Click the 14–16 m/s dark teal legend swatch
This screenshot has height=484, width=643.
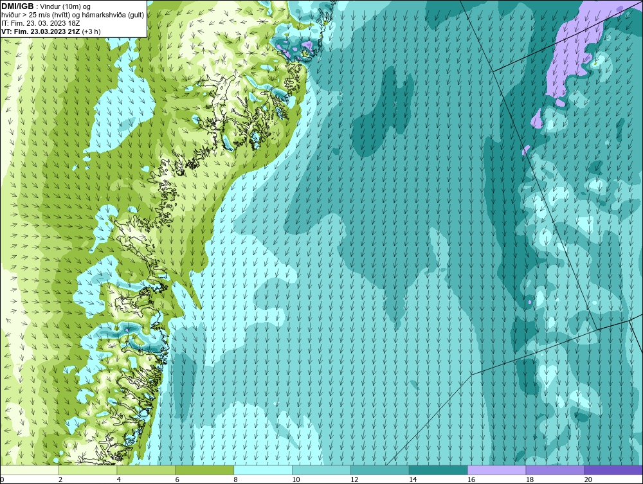(439, 470)
